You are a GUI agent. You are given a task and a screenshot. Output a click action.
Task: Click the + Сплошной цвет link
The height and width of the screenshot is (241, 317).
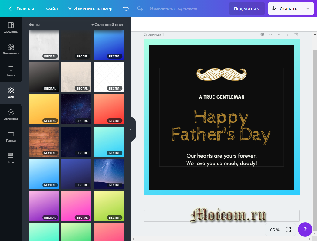click(107, 25)
